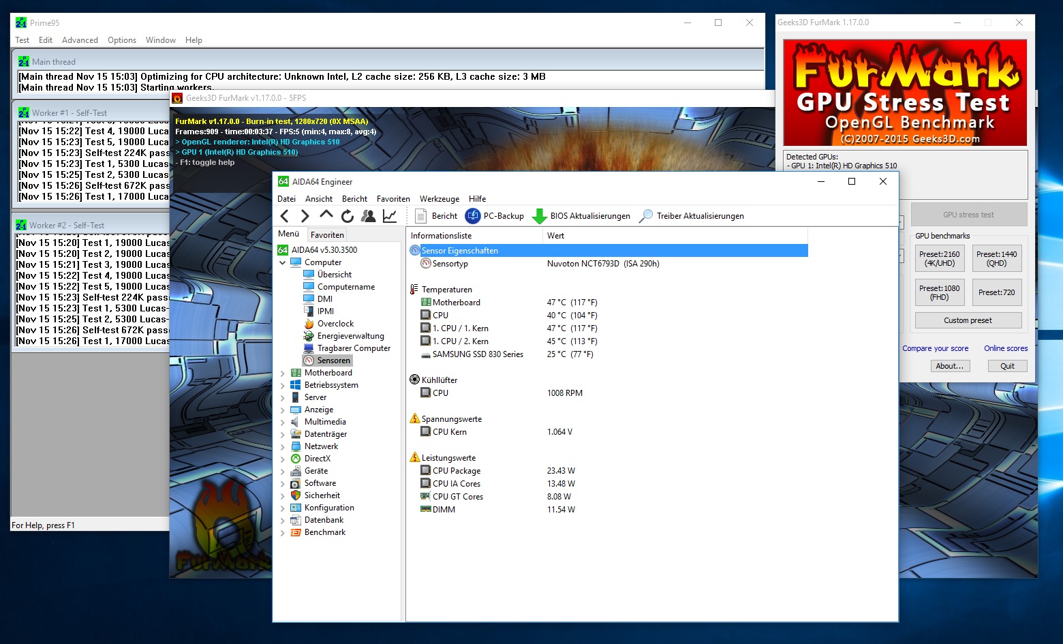Screen dimensions: 1063x644
Task: Expand the Datenträger tree node
Action: click(283, 434)
